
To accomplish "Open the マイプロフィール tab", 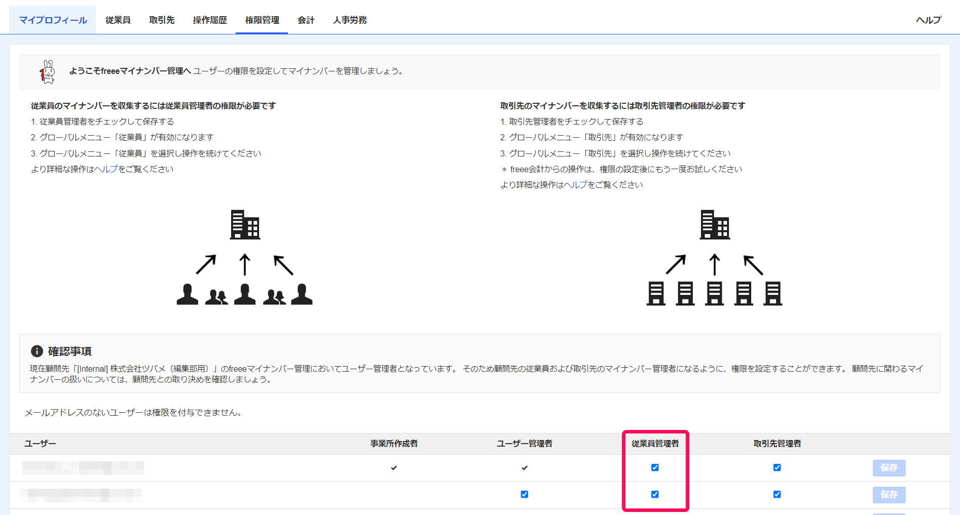I will tap(53, 20).
